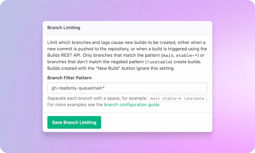This screenshot has height=153, width=255.
Task: Click the "For more examples see the" text
Action: tap(75, 105)
